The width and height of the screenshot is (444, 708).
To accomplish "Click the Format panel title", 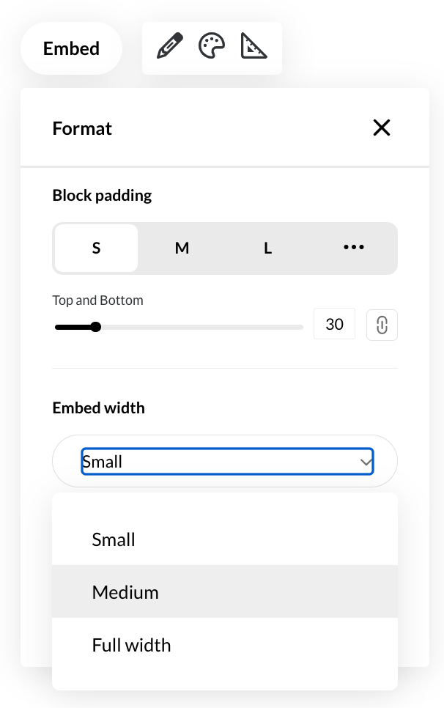I will point(82,128).
